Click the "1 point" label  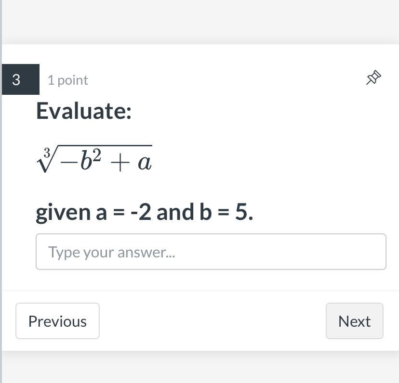pyautogui.click(x=67, y=80)
